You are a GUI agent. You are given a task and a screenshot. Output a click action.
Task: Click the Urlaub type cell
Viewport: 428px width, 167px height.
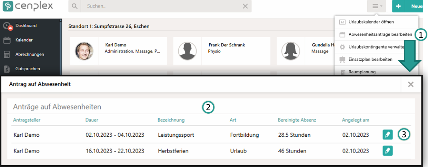238,151
